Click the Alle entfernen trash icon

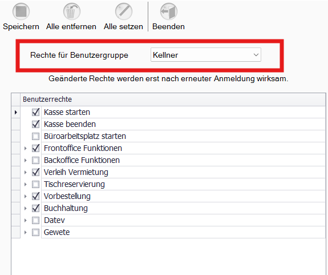(72, 11)
